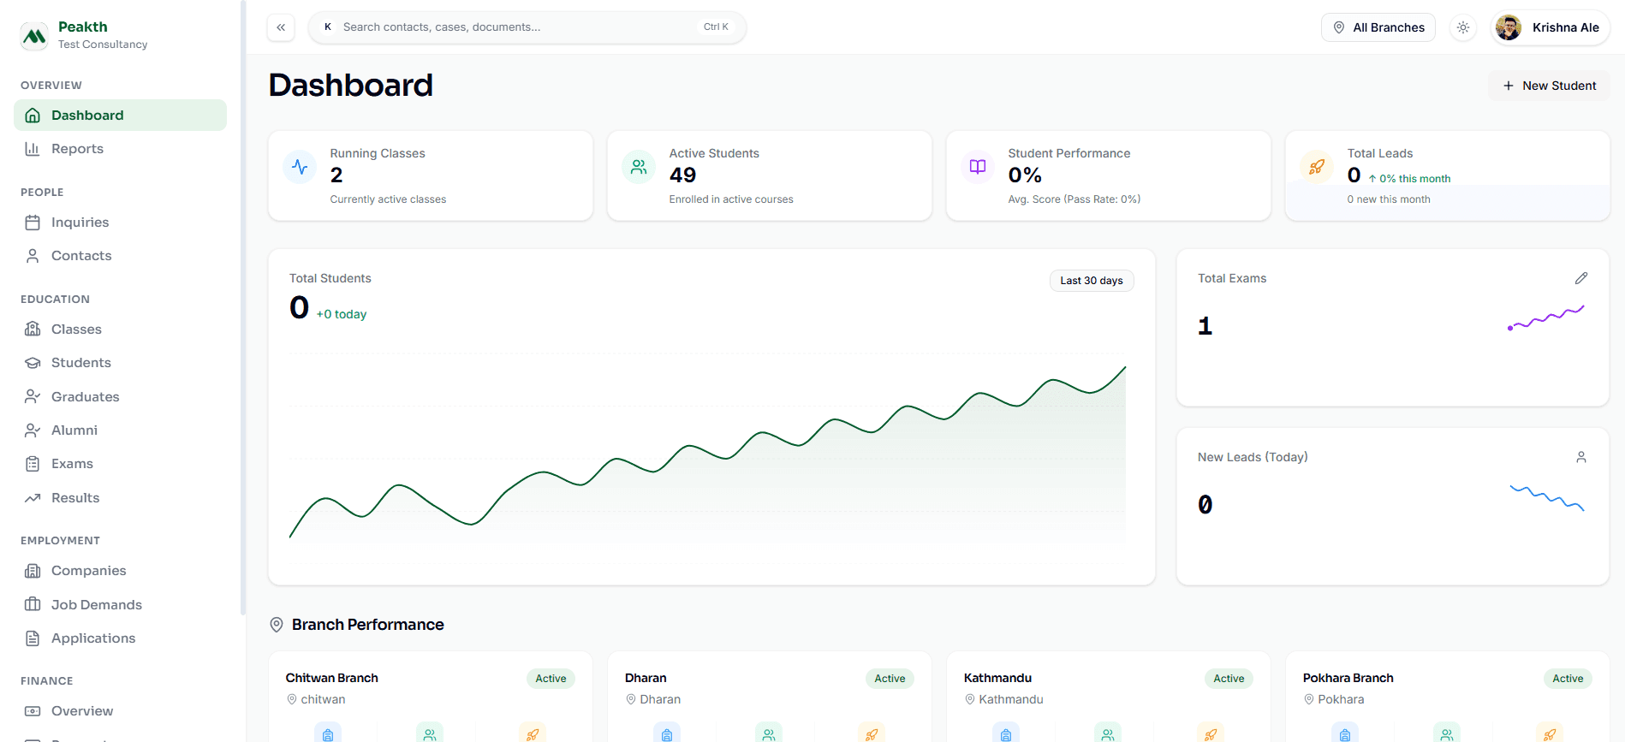Click the finance Overview banknote icon
This screenshot has height=742, width=1625.
tap(33, 711)
